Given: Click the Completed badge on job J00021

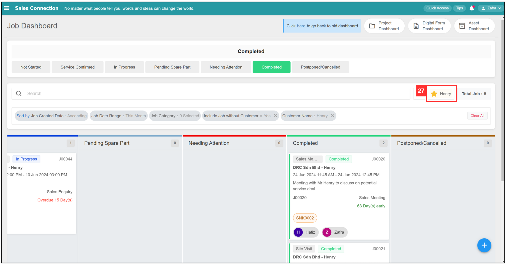Looking at the screenshot, I should [331, 249].
